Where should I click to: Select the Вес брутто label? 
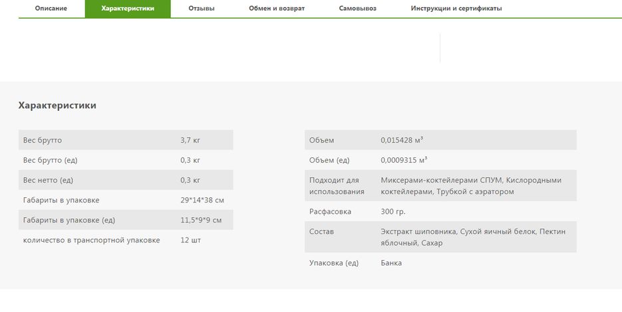[x=43, y=140]
